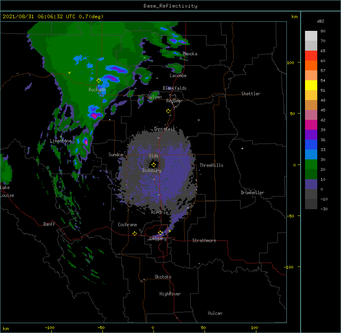Select the slate-blue 0-10 dBZ legend band
Viewport: 341px width, 333px height.
pyautogui.click(x=311, y=184)
